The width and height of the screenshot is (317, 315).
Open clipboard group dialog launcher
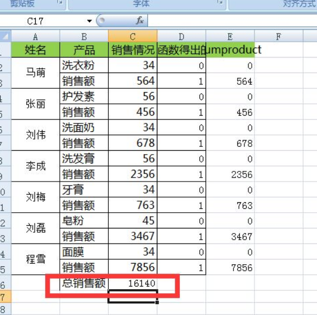60,2
